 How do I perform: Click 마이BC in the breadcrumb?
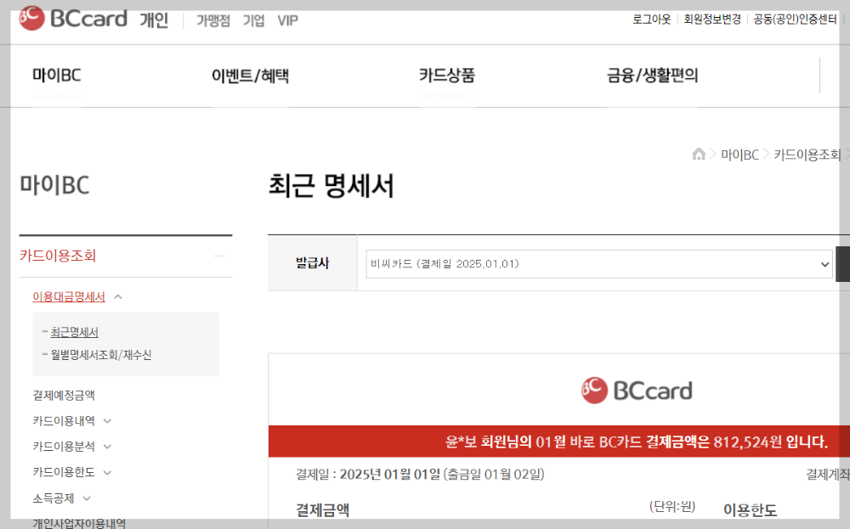click(739, 155)
